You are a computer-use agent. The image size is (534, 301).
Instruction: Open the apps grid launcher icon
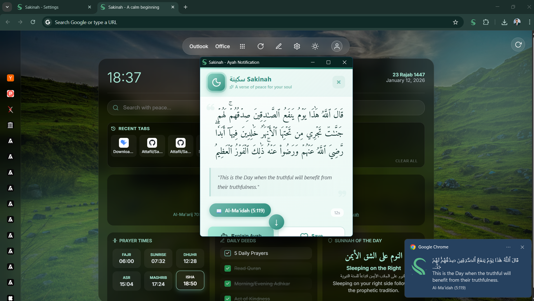click(242, 46)
